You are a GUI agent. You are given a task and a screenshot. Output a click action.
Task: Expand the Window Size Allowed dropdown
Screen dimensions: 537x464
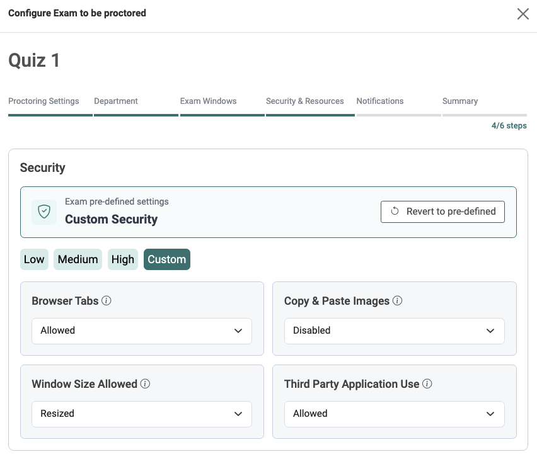pyautogui.click(x=142, y=414)
